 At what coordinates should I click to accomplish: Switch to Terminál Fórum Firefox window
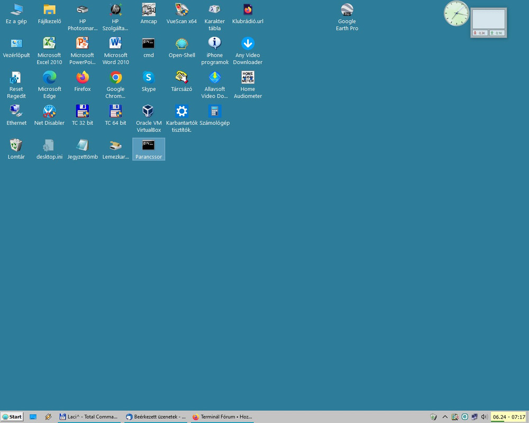[x=222, y=417]
